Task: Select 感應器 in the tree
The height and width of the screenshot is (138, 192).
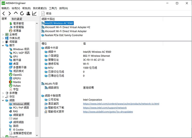Action: 17,31
